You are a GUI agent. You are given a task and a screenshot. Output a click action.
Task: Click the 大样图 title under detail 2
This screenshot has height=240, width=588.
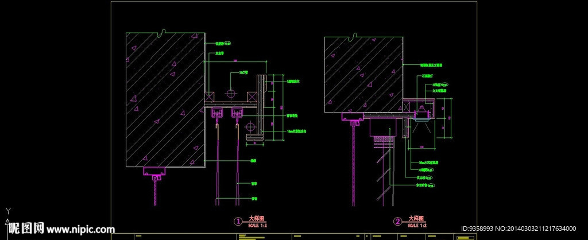coord(414,218)
